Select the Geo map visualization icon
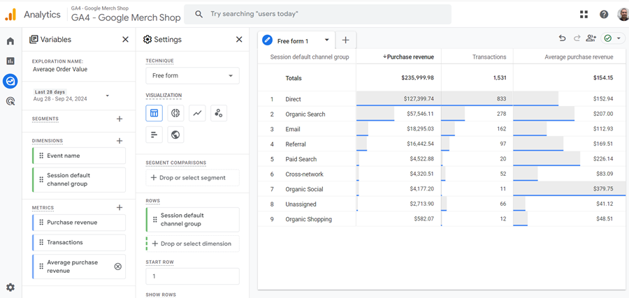 point(175,135)
